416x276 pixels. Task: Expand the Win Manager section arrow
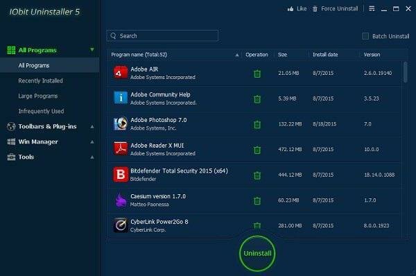pos(92,142)
